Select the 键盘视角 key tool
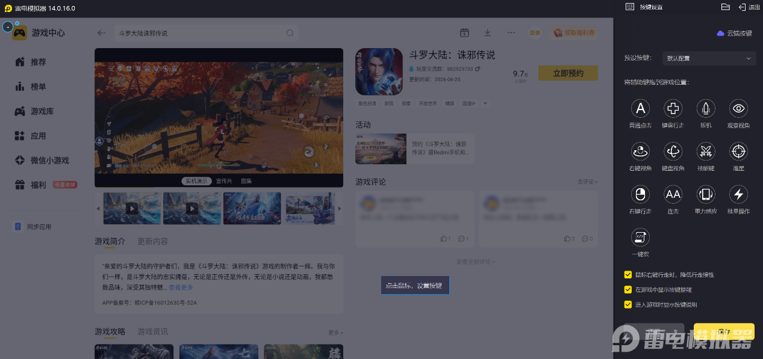This screenshot has height=359, width=763. click(x=673, y=151)
